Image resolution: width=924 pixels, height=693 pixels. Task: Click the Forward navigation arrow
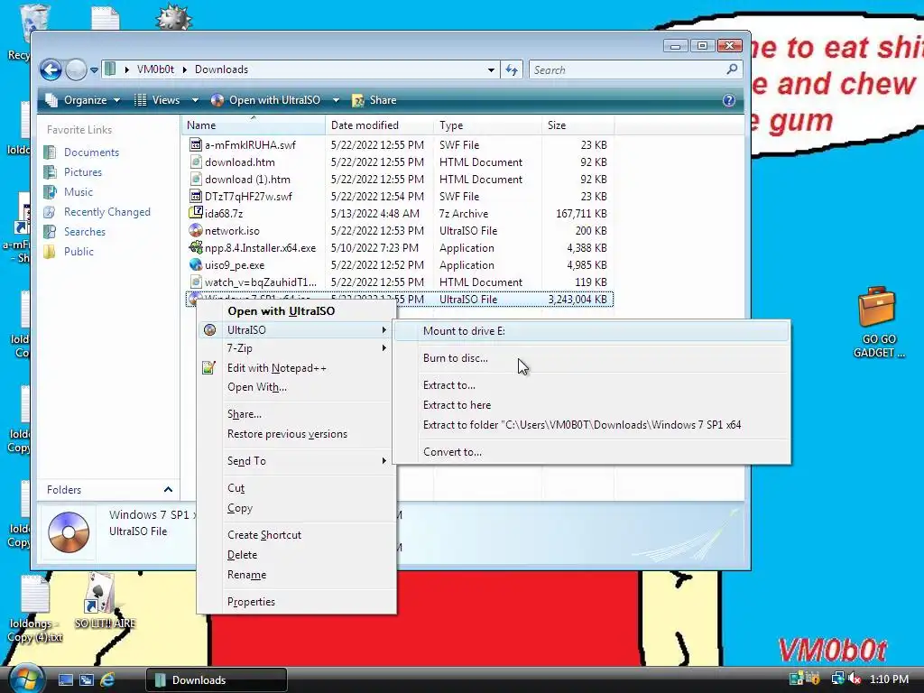tap(76, 70)
